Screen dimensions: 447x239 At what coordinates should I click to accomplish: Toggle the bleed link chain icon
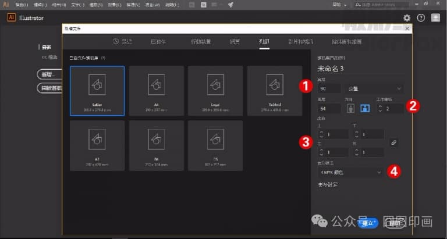click(x=394, y=142)
